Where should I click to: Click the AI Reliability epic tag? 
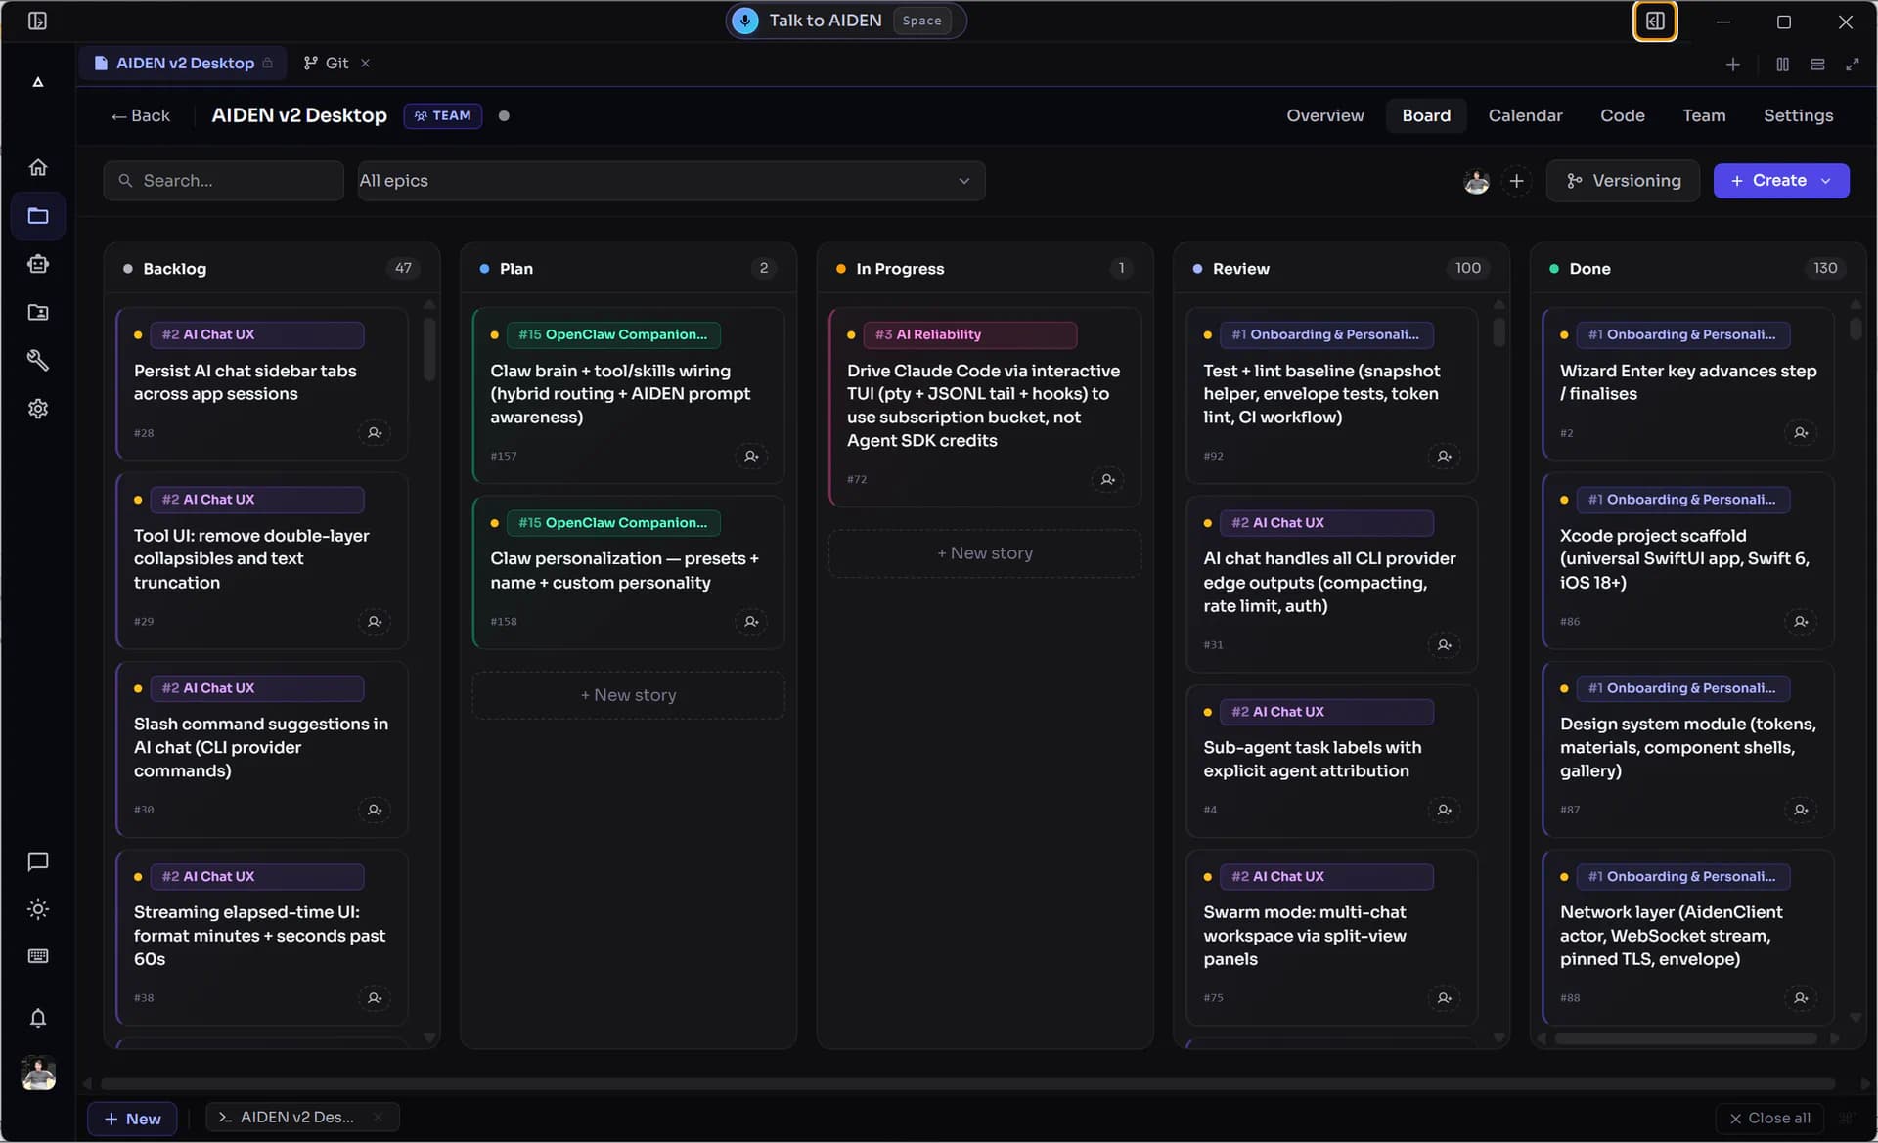[x=969, y=334]
